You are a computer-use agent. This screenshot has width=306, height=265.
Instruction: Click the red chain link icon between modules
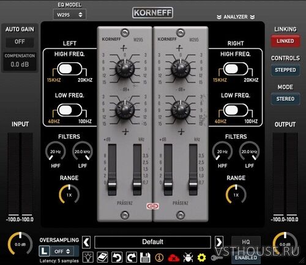[x=152, y=206]
